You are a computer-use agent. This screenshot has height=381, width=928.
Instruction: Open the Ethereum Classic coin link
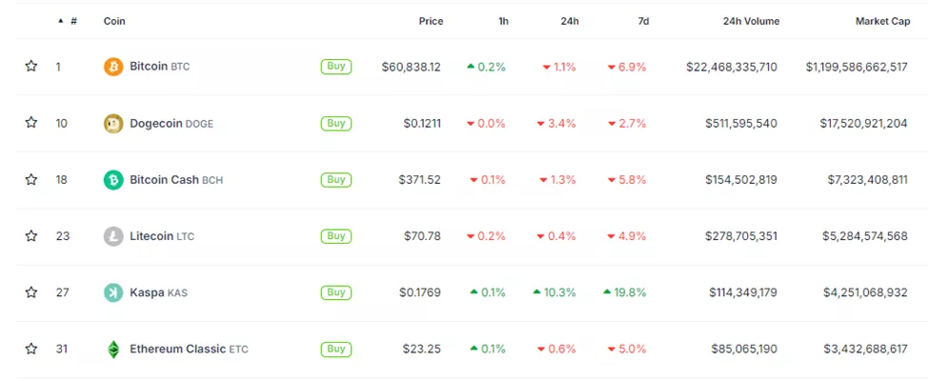178,349
